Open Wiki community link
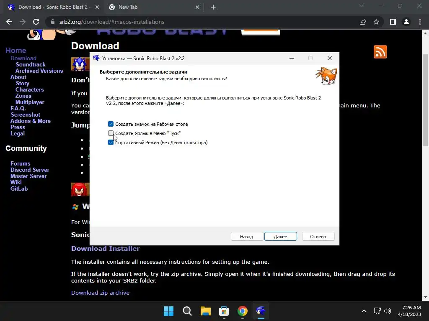This screenshot has height=321, width=429. click(16, 182)
